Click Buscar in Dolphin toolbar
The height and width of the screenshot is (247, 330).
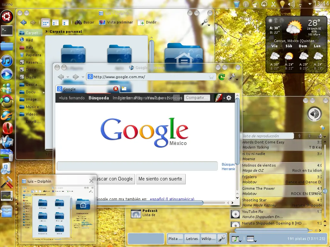[x=84, y=22]
